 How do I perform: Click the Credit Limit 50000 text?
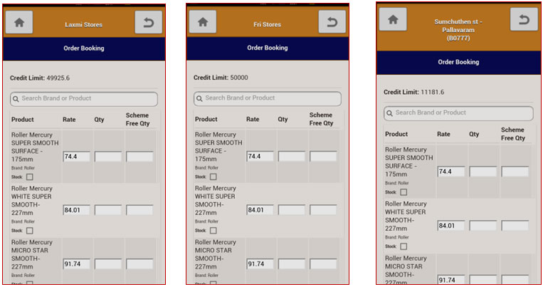[221, 78]
